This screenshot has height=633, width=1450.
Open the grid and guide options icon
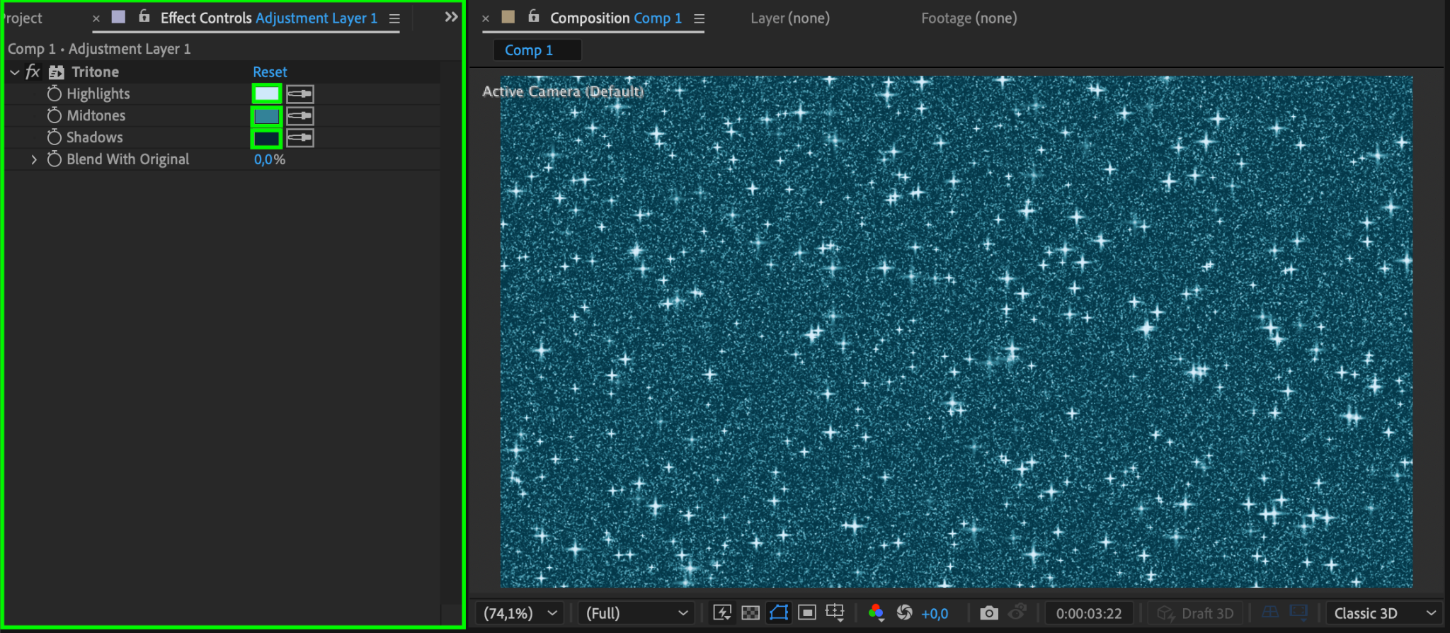tap(835, 613)
